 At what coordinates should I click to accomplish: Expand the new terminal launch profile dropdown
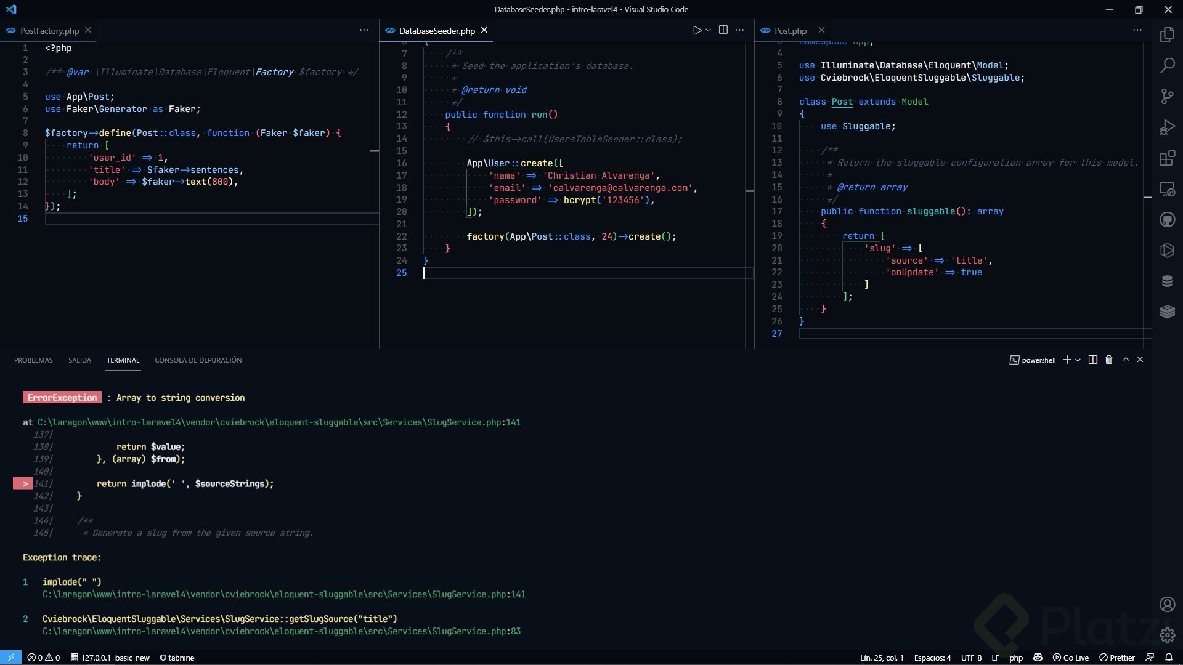point(1078,360)
